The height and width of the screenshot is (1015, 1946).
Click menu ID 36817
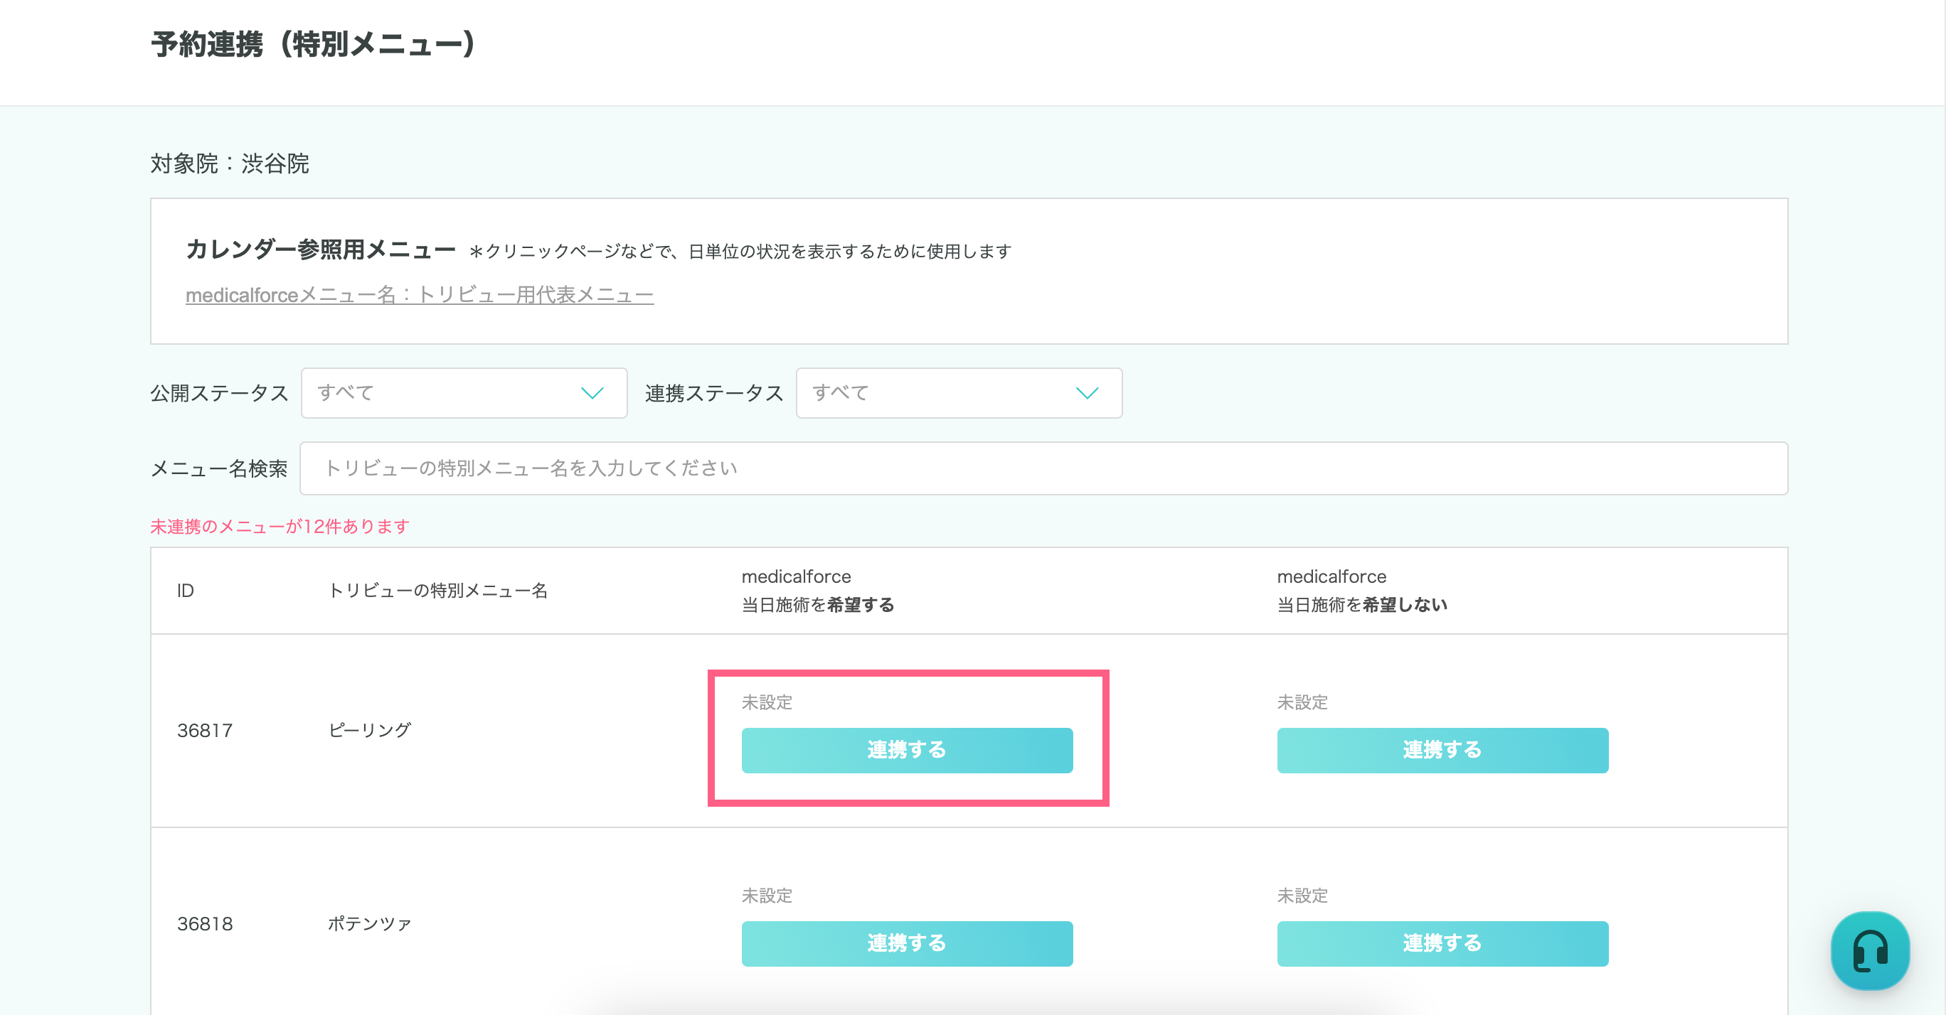click(205, 730)
